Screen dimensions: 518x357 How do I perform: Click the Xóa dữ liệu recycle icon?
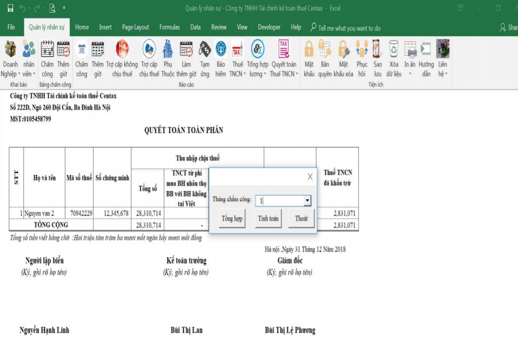[394, 50]
